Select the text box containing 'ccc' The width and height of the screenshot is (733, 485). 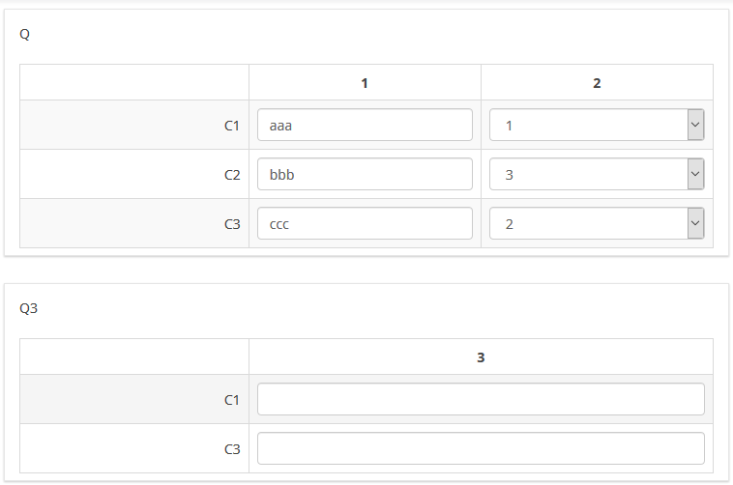tap(364, 223)
